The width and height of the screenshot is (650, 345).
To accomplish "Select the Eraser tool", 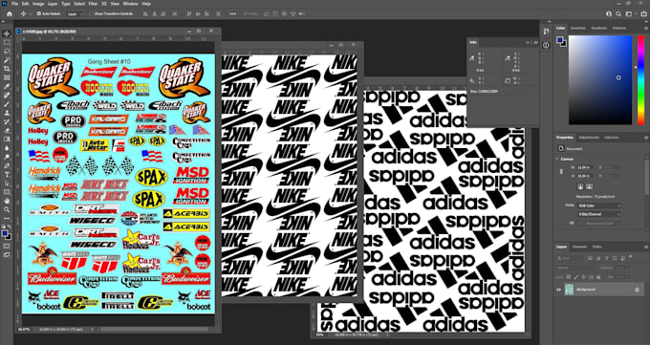I will click(7, 130).
